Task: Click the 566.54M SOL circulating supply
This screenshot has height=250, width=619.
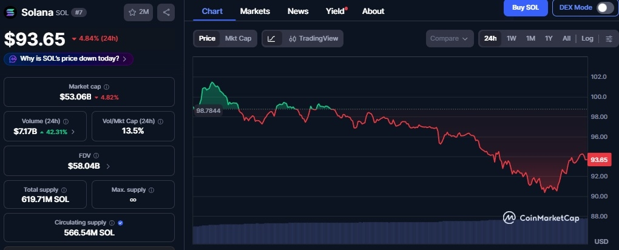Action: tap(89, 232)
